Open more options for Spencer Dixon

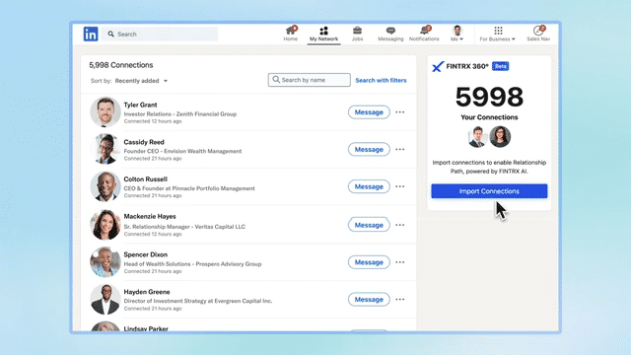point(399,262)
